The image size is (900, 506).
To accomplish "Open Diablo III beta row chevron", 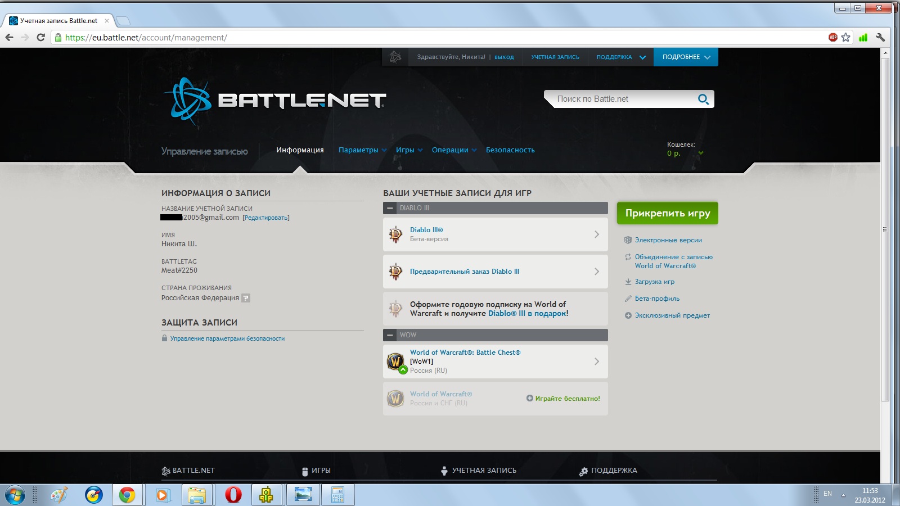I will point(597,234).
